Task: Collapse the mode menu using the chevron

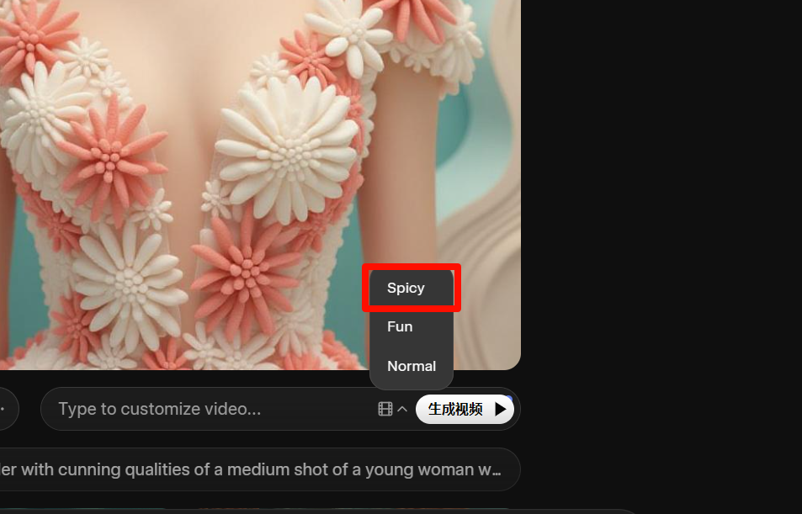Action: coord(402,409)
